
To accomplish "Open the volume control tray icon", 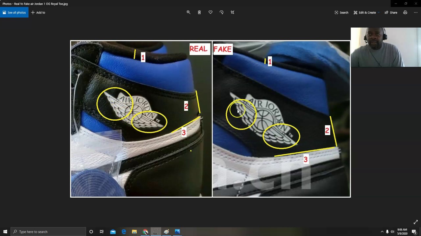I will point(392,232).
